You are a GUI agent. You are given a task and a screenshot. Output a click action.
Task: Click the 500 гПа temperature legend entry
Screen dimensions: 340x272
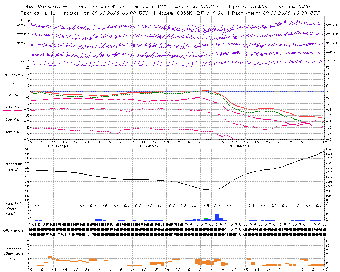click(x=12, y=132)
